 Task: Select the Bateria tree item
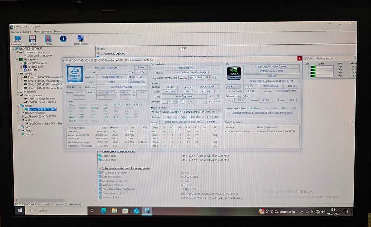point(30,134)
